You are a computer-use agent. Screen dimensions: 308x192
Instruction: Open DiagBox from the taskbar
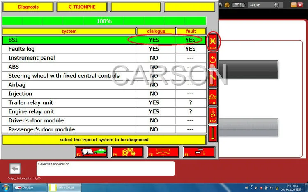pos(30,187)
